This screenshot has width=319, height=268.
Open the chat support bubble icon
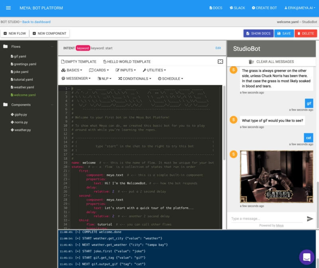coord(307,256)
